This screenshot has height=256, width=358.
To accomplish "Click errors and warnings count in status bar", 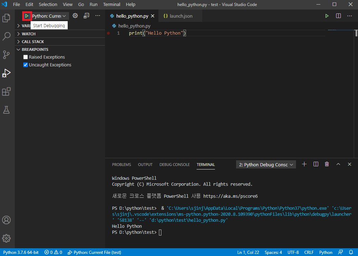I will (53, 252).
